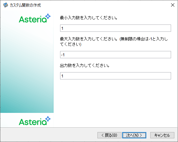Close the カスタム関数の作成 dialog

pyautogui.click(x=173, y=5)
